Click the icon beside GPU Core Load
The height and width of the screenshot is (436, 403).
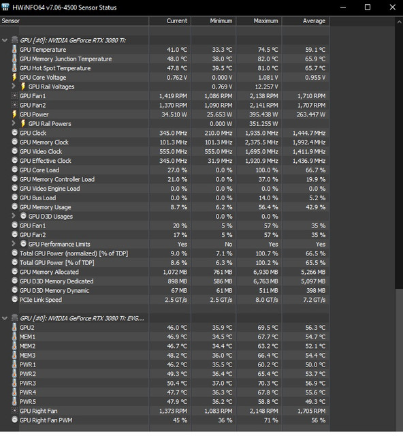pyautogui.click(x=15, y=170)
